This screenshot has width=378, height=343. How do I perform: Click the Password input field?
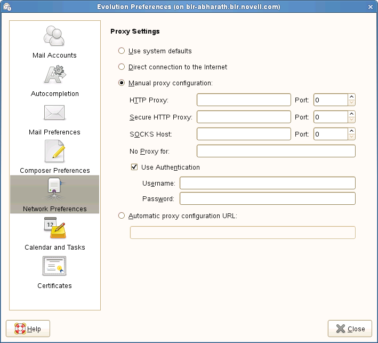268,198
